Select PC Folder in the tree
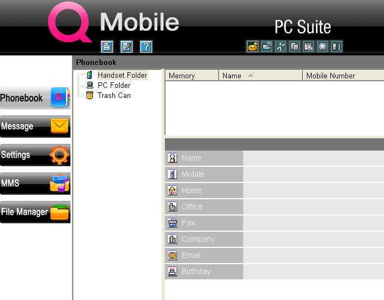The width and height of the screenshot is (384, 300). click(114, 85)
